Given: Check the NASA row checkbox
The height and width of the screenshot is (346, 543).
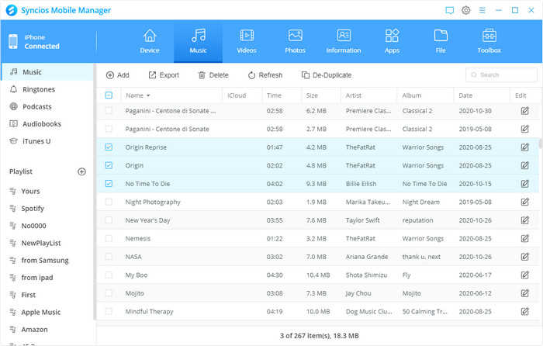Looking at the screenshot, I should click(109, 257).
